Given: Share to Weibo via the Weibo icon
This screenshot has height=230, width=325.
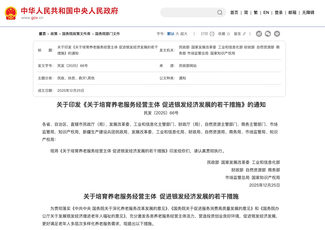Looking at the screenshot, I should 259,34.
